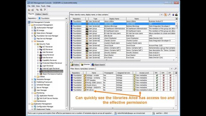Click the Authorization Manager icon
This screenshot has height=116, width=206.
35,28
